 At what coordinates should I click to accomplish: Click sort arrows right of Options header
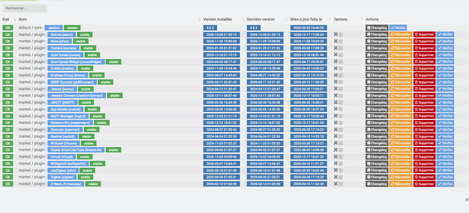362,19
